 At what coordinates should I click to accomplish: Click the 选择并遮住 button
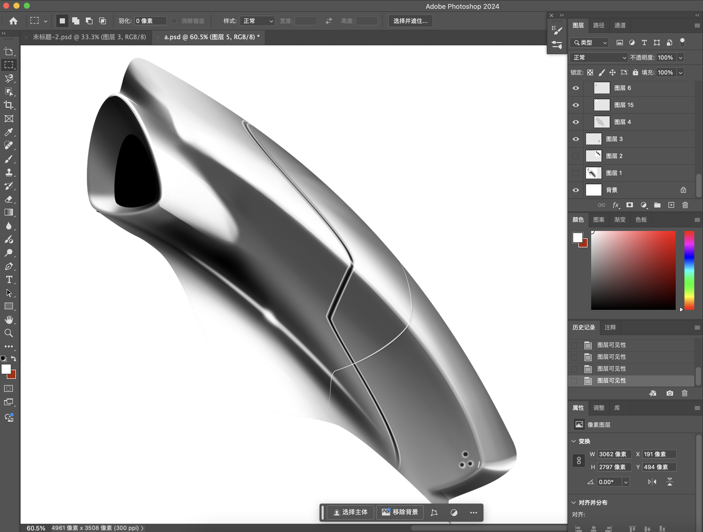coord(410,21)
